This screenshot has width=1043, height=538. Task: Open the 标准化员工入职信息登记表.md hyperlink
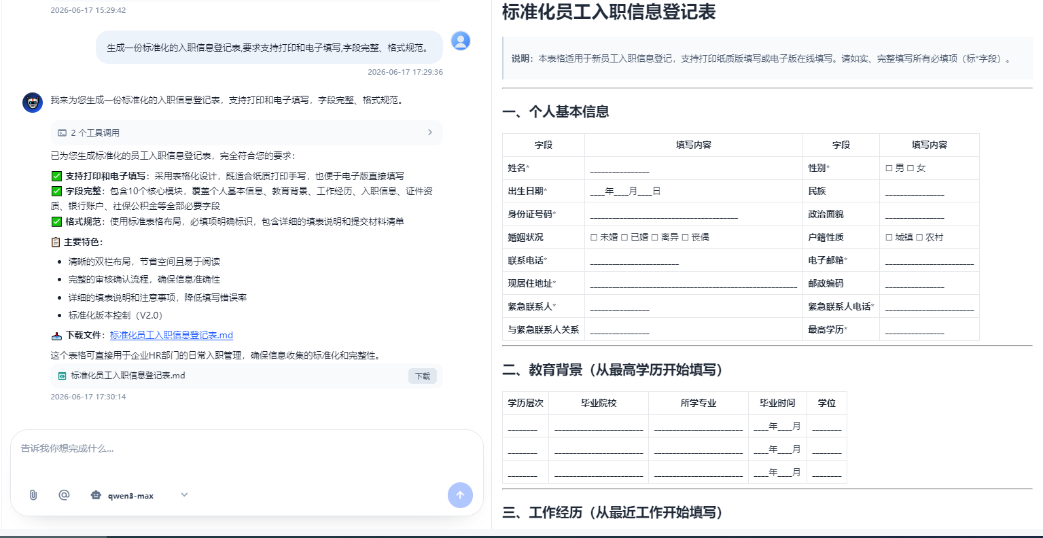tap(171, 335)
